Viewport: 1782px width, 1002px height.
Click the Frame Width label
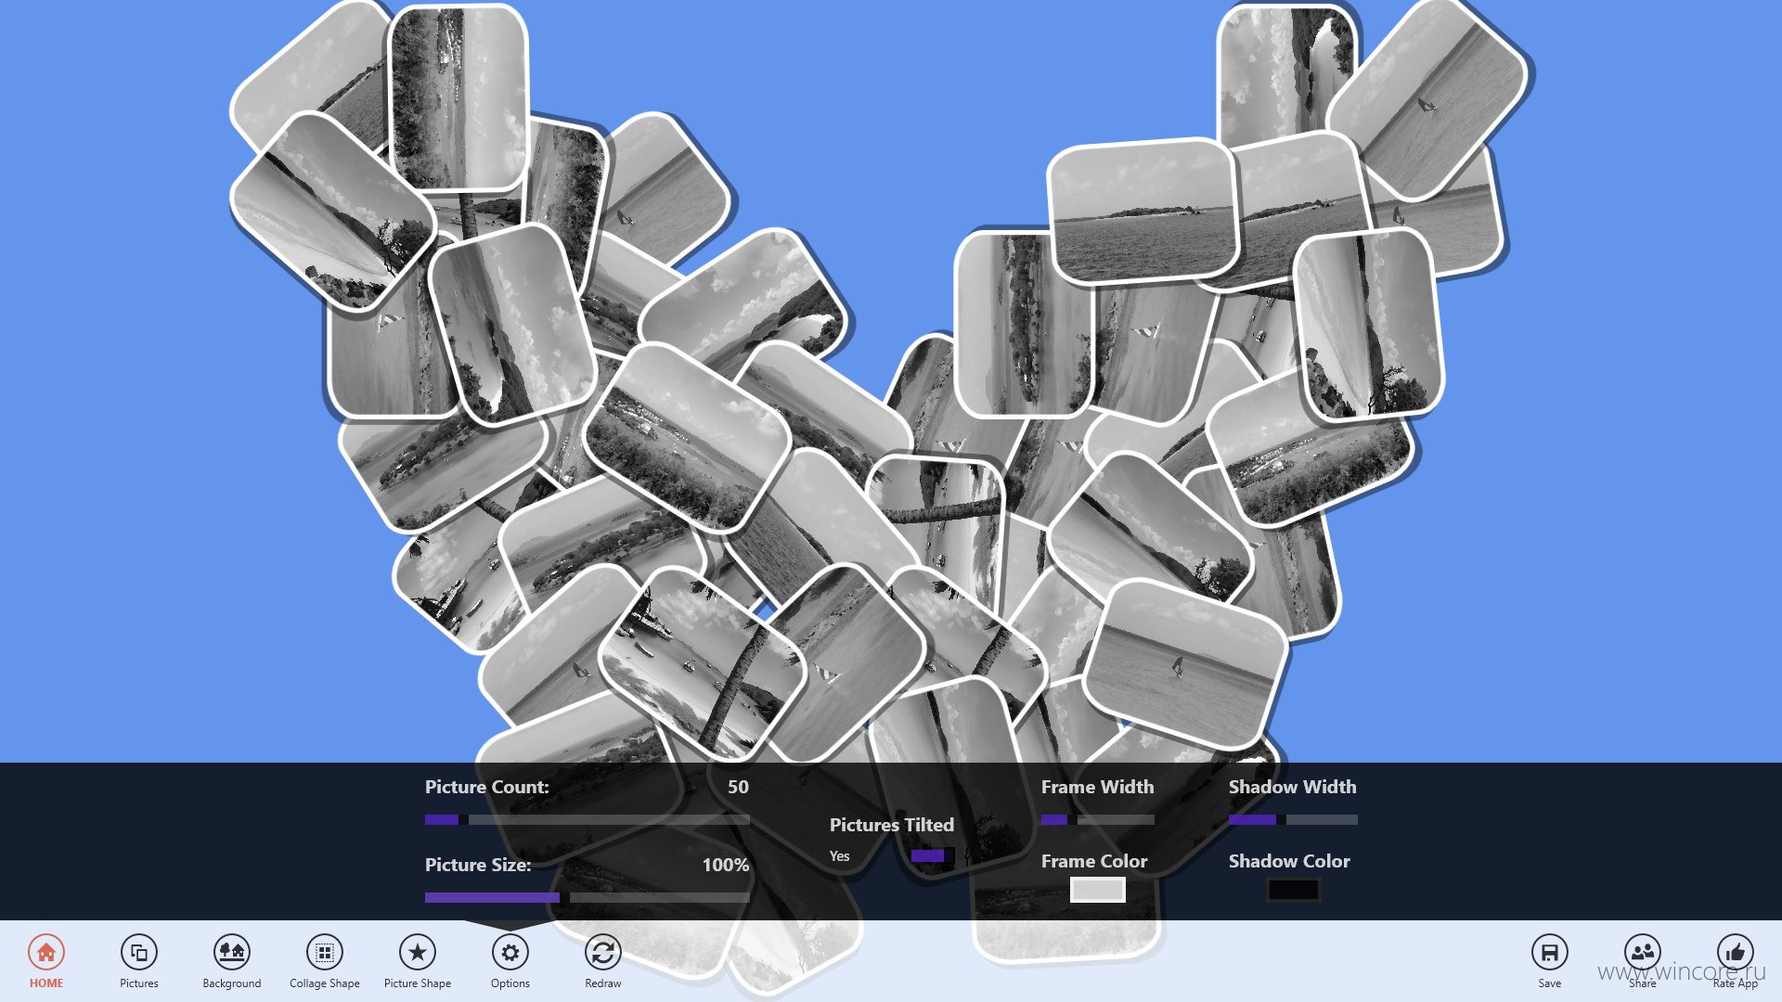tap(1097, 787)
